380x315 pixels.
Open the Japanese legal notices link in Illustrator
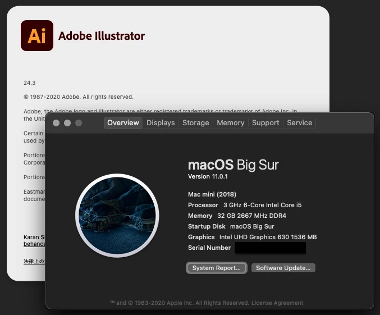pos(34,262)
